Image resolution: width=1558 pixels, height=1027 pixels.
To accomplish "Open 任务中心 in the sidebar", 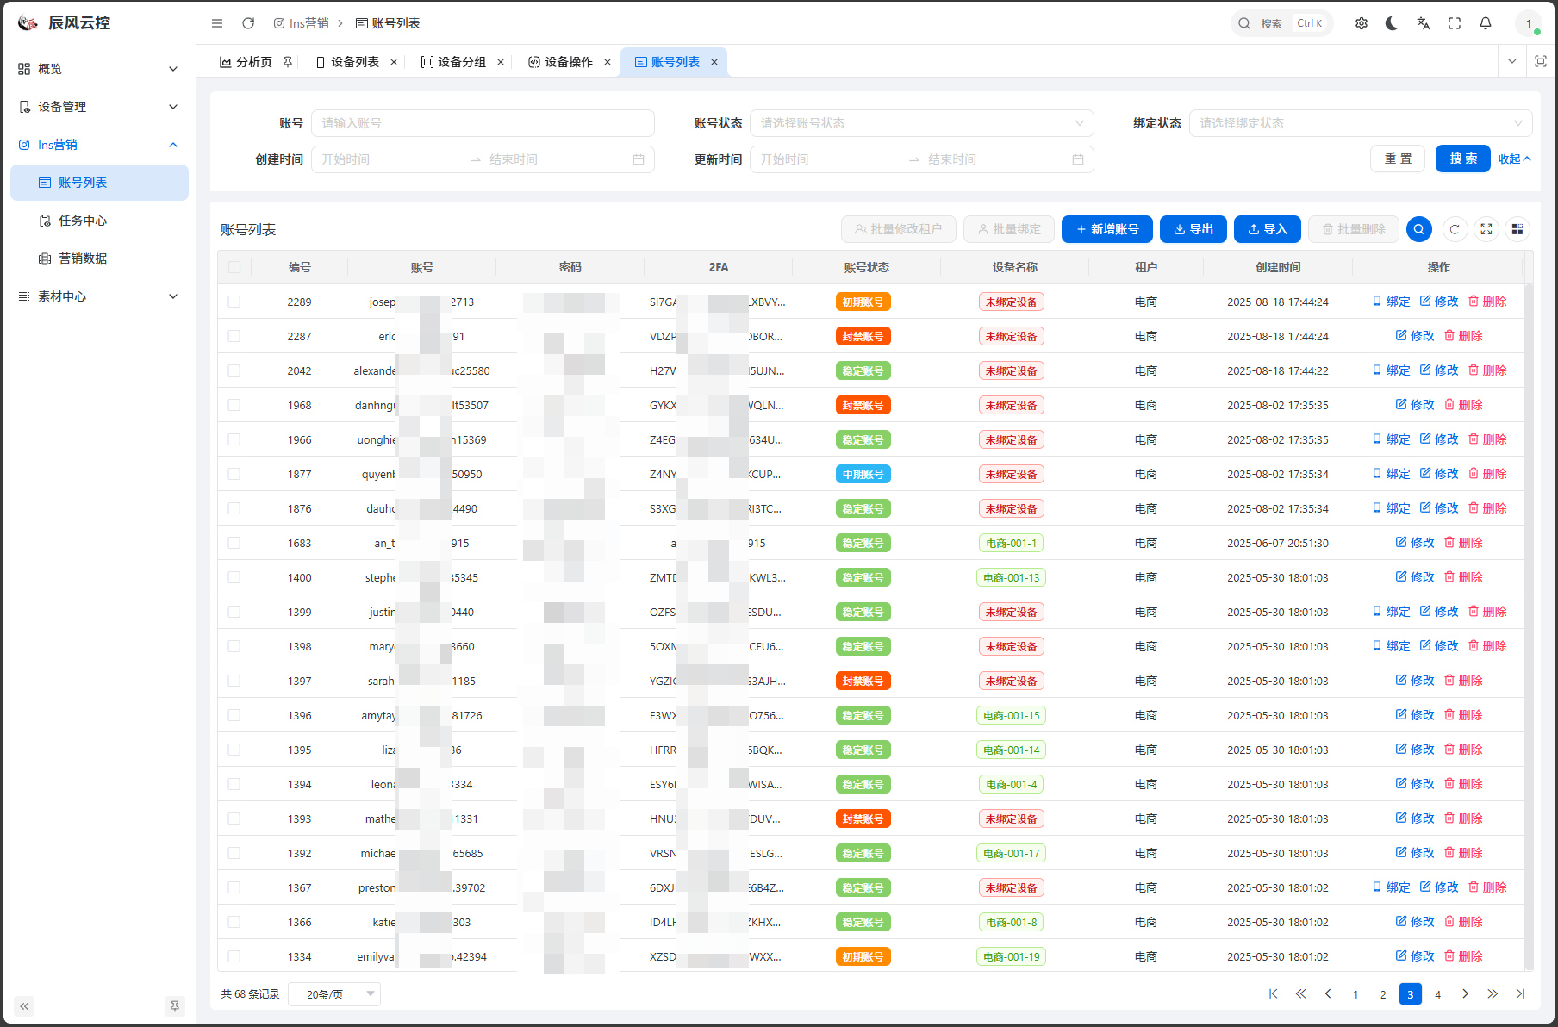I will pyautogui.click(x=83, y=221).
